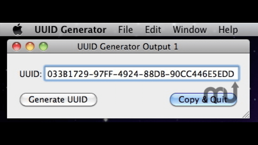The height and width of the screenshot is (145, 258).
Task: Zoom the window with the green button
Action: click(x=43, y=46)
